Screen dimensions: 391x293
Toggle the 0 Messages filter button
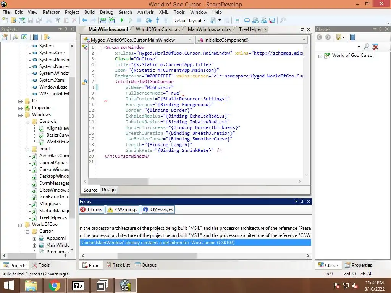pyautogui.click(x=158, y=209)
